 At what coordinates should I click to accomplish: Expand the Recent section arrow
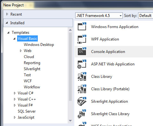click(x=7, y=14)
